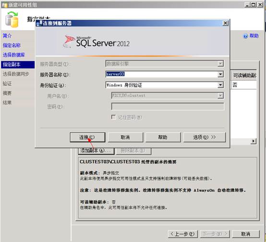Click the 可读辅助副本 column header
The image size is (266, 242).
(244, 75)
